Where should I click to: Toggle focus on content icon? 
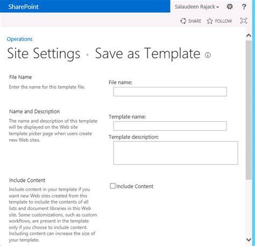coord(244,21)
